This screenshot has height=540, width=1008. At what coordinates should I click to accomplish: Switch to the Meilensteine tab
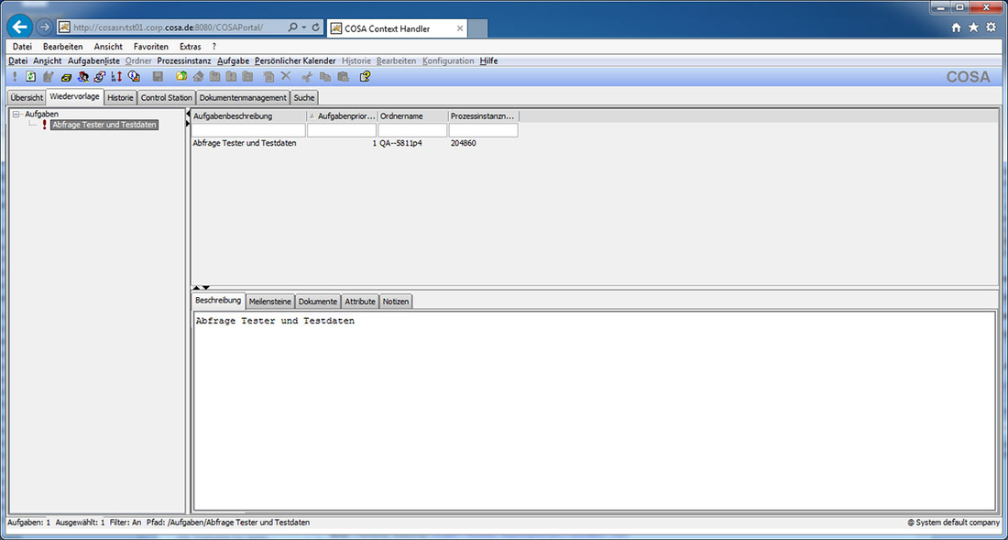[x=270, y=301]
